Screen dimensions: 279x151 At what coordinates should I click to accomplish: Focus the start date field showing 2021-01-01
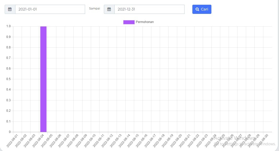(50, 9)
